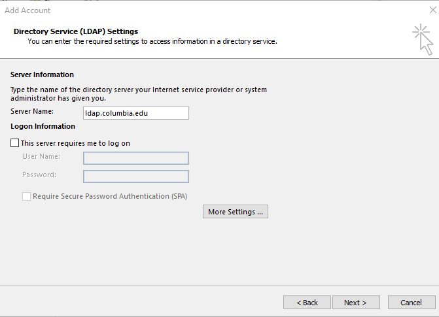
Task: Click the cursor starburst wizard icon
Action: click(x=423, y=40)
